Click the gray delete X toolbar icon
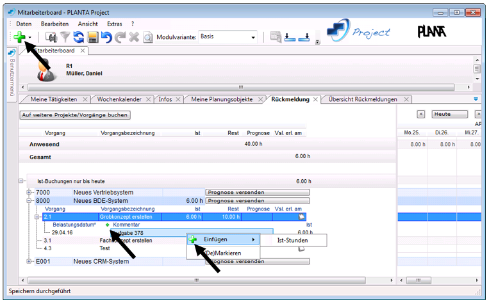 click(134, 37)
